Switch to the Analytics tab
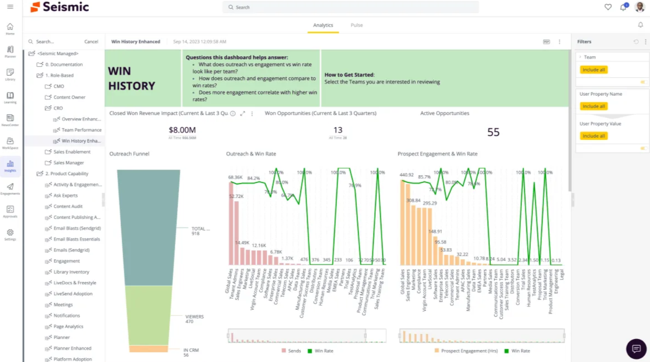Screen dimensions: 650x362 pos(323,25)
